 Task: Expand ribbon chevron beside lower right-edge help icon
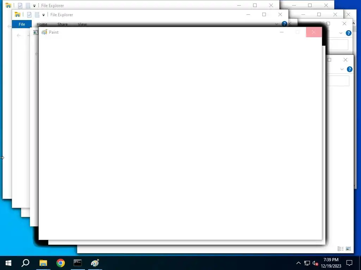[x=342, y=69]
